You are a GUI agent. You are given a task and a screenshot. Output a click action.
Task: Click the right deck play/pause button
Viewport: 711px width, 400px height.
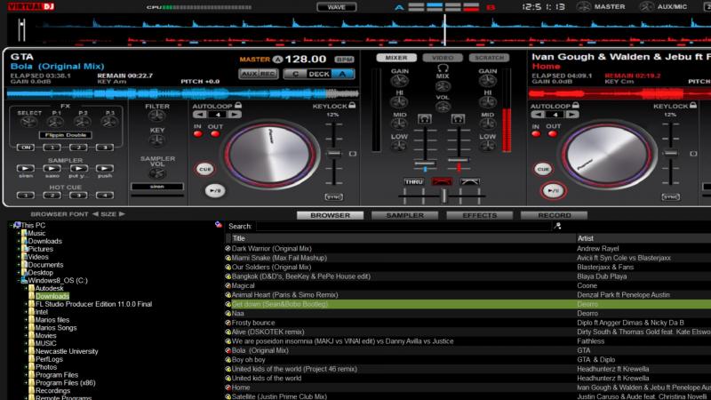tap(553, 191)
